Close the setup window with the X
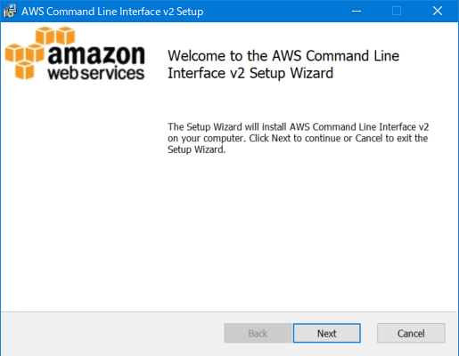 click(x=438, y=12)
